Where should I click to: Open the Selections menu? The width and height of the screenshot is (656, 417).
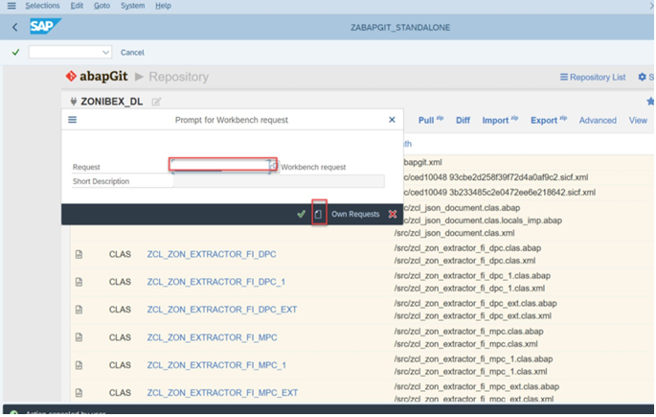tap(42, 6)
